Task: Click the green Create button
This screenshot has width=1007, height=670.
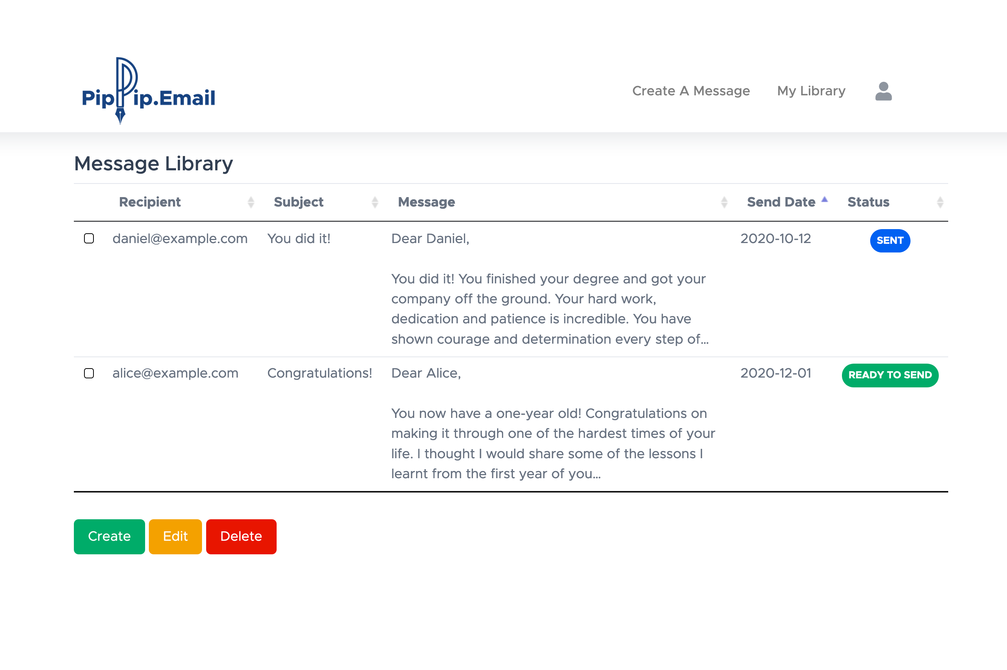Action: 109,536
